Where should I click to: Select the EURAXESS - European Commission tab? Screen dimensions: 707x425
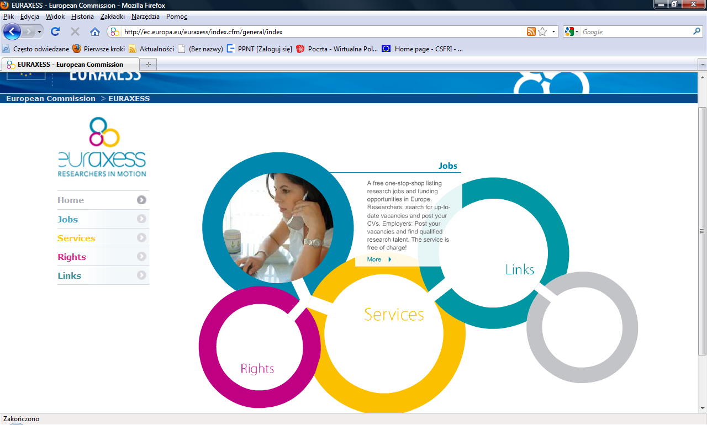(x=70, y=65)
